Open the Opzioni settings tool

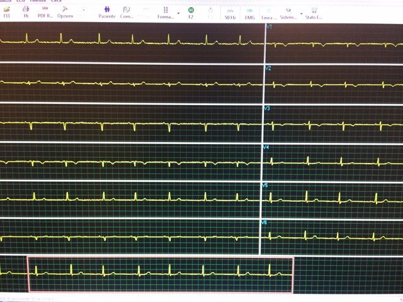click(65, 11)
